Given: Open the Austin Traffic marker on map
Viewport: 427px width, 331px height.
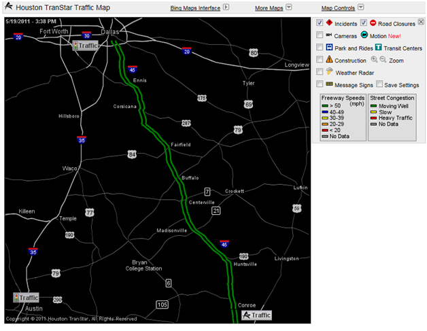Looking at the screenshot, I should point(26,298).
